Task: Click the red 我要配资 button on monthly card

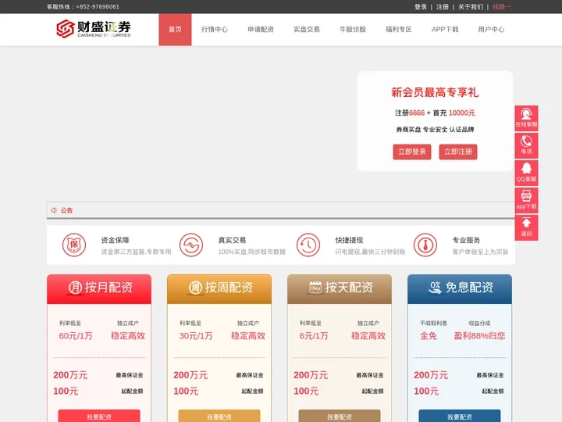Action: pos(99,417)
